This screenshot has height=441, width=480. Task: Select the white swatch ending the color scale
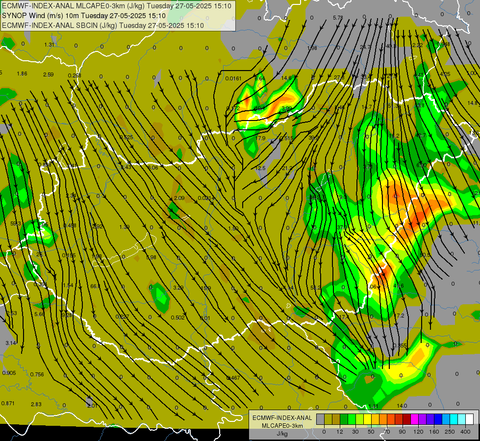470,419
